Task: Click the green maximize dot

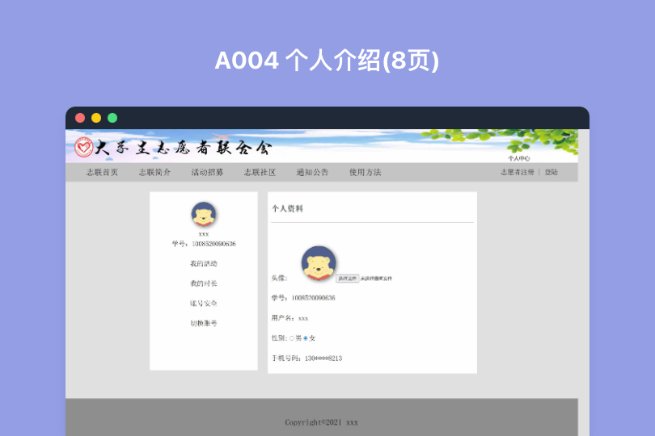Action: click(112, 118)
